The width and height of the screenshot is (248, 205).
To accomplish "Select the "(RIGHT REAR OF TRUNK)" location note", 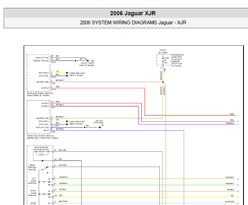I will 38,95.
